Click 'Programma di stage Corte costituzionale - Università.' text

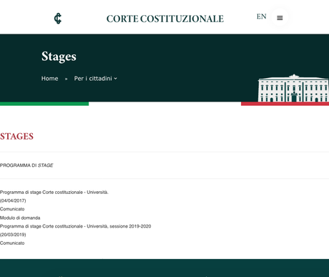54,193
